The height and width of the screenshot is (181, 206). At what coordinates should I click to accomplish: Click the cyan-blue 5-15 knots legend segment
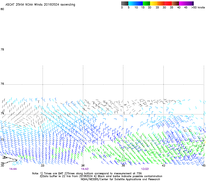[x=136, y=3]
